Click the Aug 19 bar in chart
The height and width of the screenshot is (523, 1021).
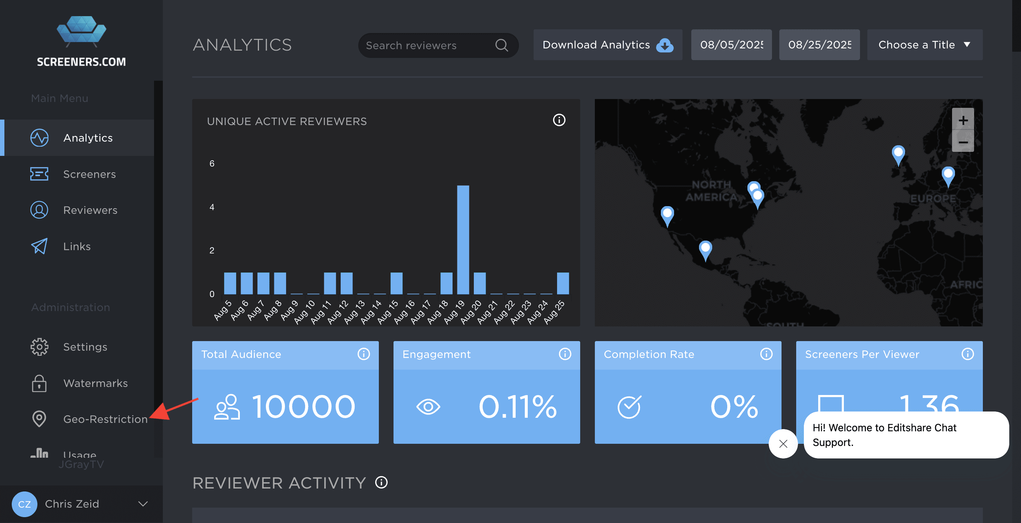pyautogui.click(x=462, y=239)
